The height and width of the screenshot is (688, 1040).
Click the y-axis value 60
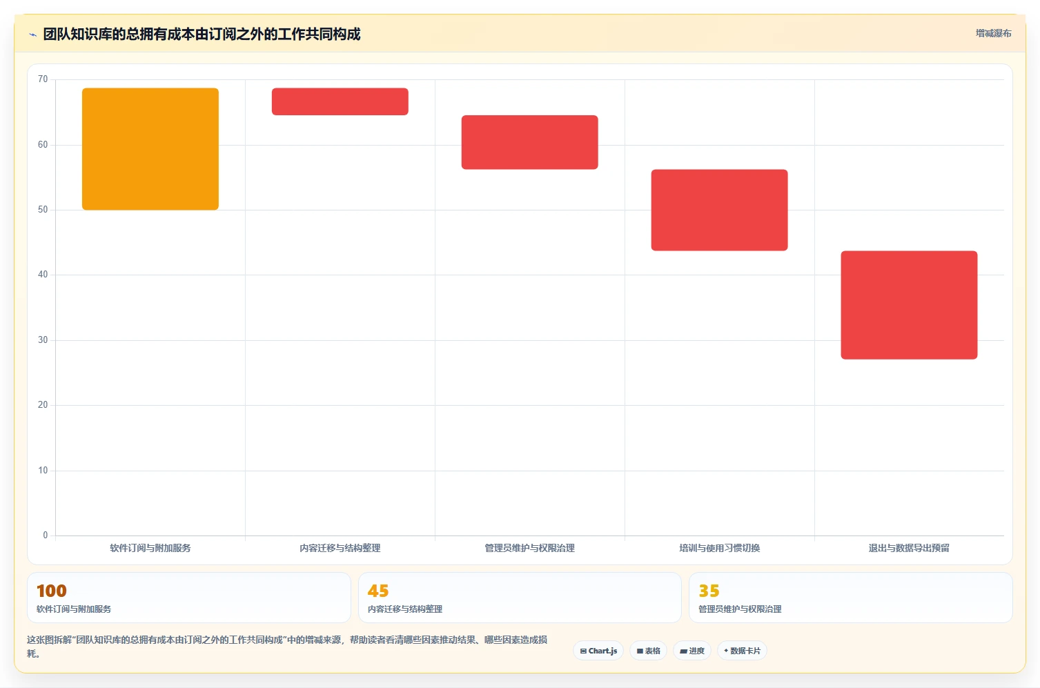pos(43,145)
